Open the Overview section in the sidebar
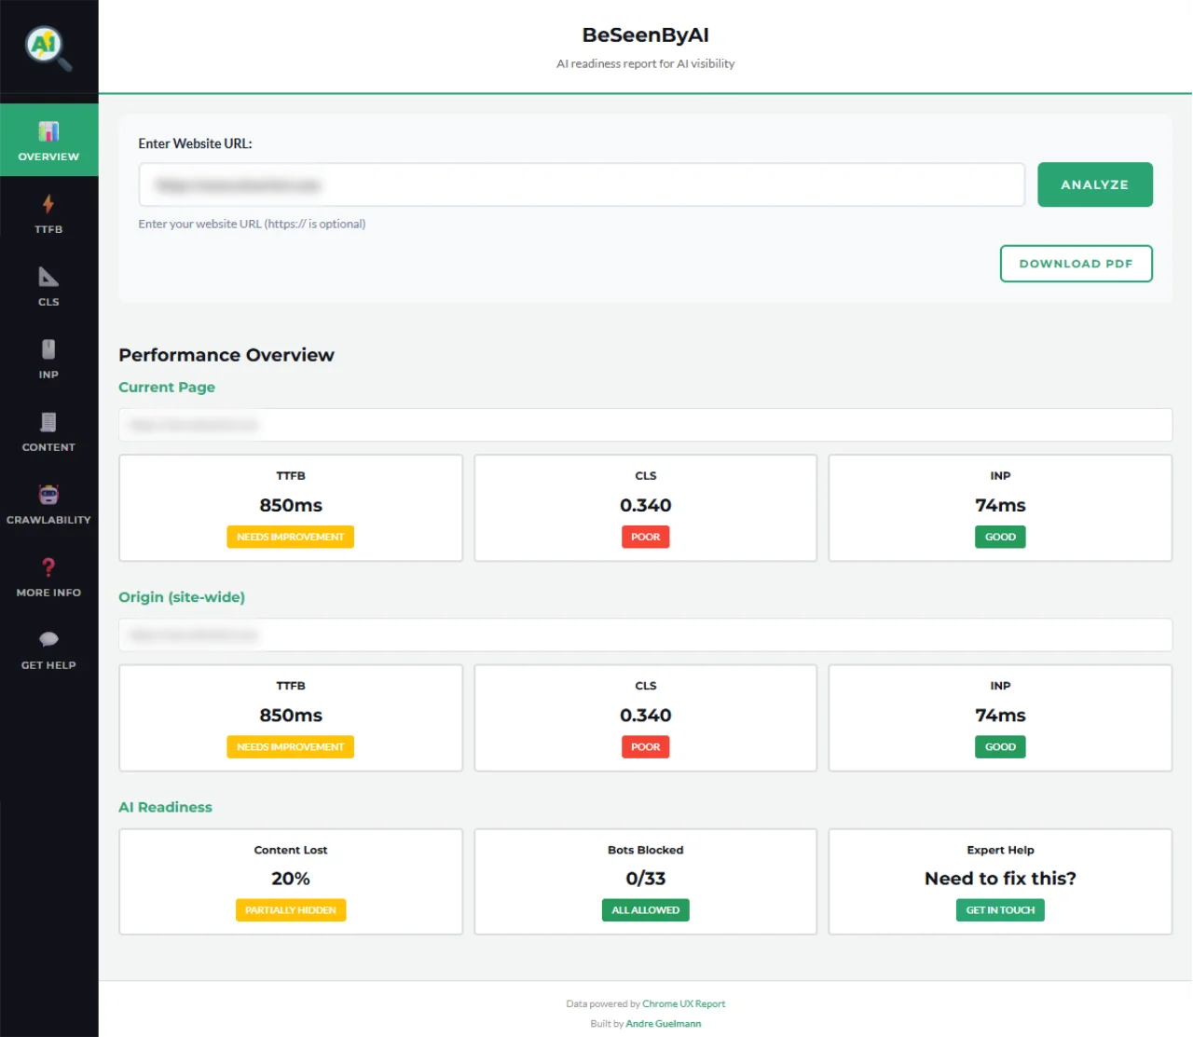This screenshot has width=1193, height=1037. [48, 140]
